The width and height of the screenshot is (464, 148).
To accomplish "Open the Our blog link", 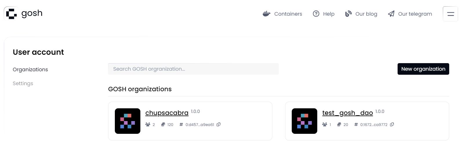I will click(366, 14).
